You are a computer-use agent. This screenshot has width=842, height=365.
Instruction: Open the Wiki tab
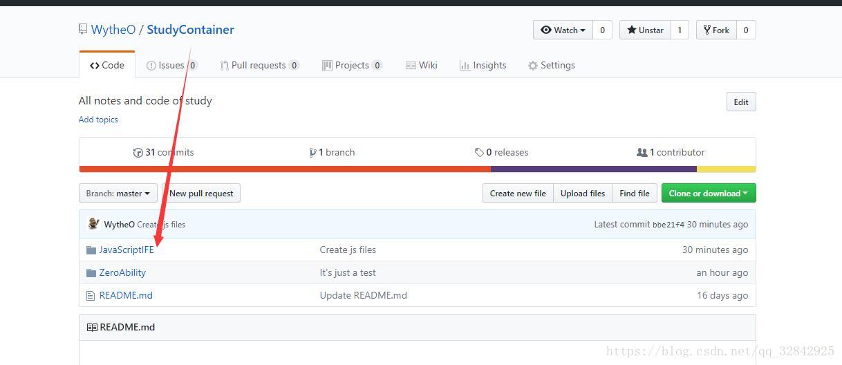coord(422,65)
